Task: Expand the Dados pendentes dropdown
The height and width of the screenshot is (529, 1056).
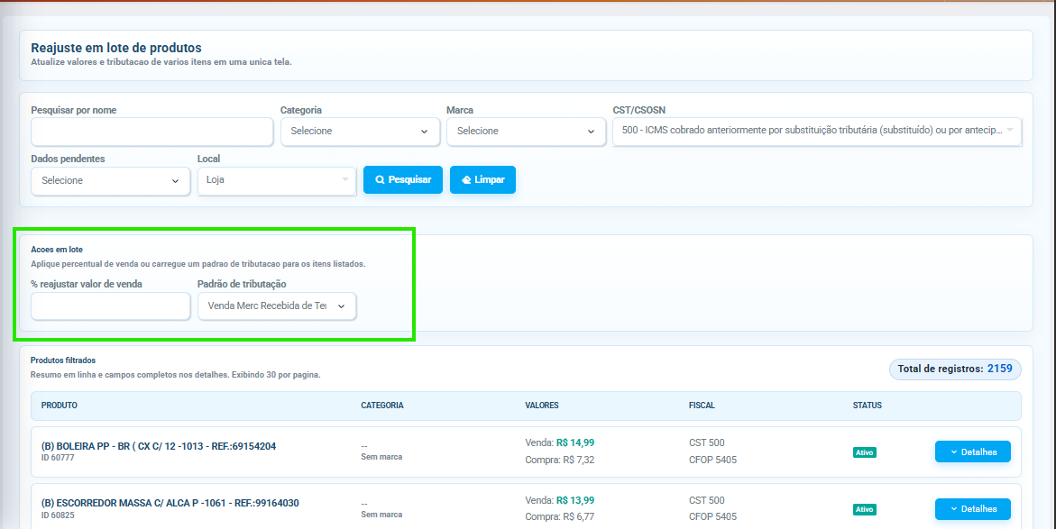Action: click(110, 181)
